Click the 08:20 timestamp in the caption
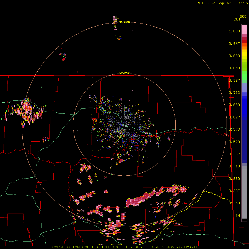Image resolution: width=249 pixels, height=249 pixels. coord(190,247)
